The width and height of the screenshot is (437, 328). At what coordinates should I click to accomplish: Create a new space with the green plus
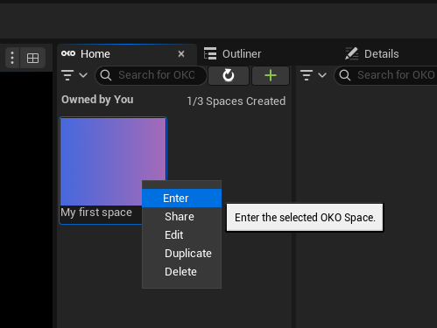[271, 75]
